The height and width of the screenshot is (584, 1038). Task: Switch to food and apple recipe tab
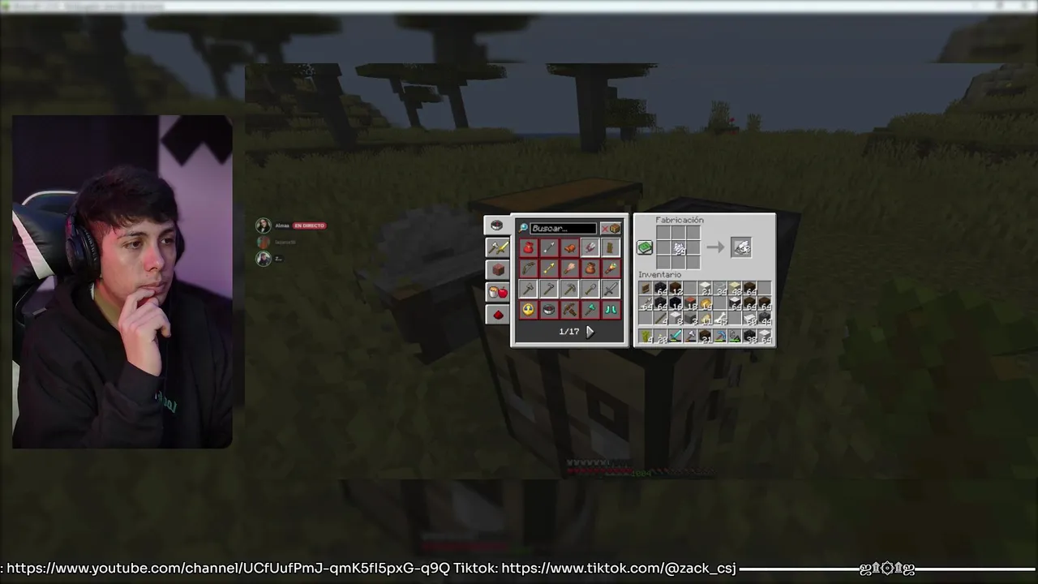tap(498, 292)
